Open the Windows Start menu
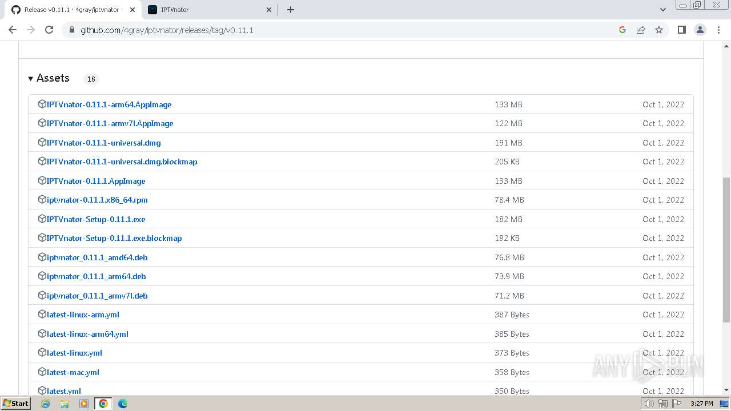Viewport: 731px width, 411px height. (x=16, y=403)
